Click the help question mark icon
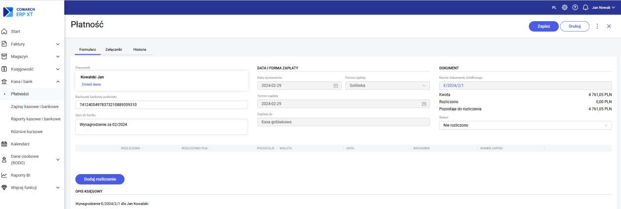This screenshot has height=209, width=621. [575, 7]
